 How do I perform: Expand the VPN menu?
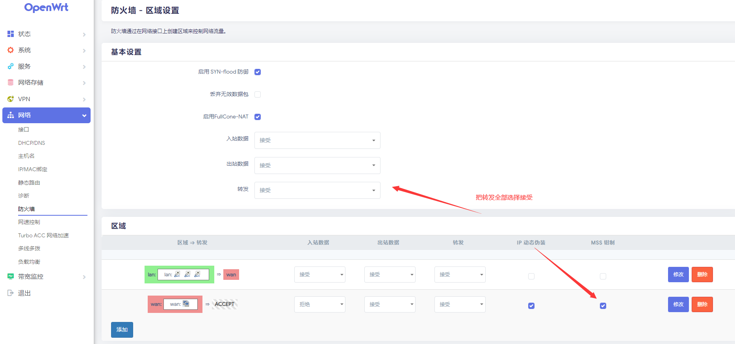tap(46, 99)
